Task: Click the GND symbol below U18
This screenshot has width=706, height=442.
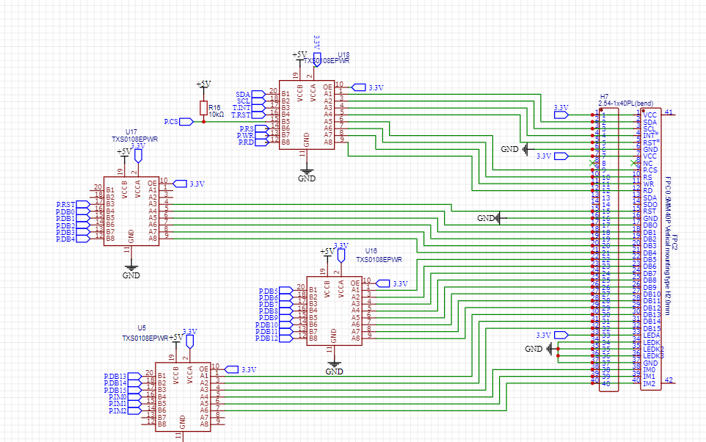Action: (x=307, y=173)
